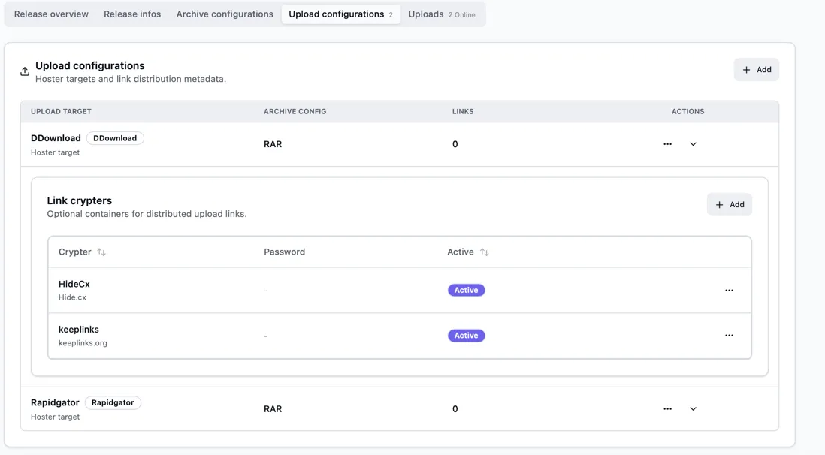Click the LINKS column header

(463, 112)
